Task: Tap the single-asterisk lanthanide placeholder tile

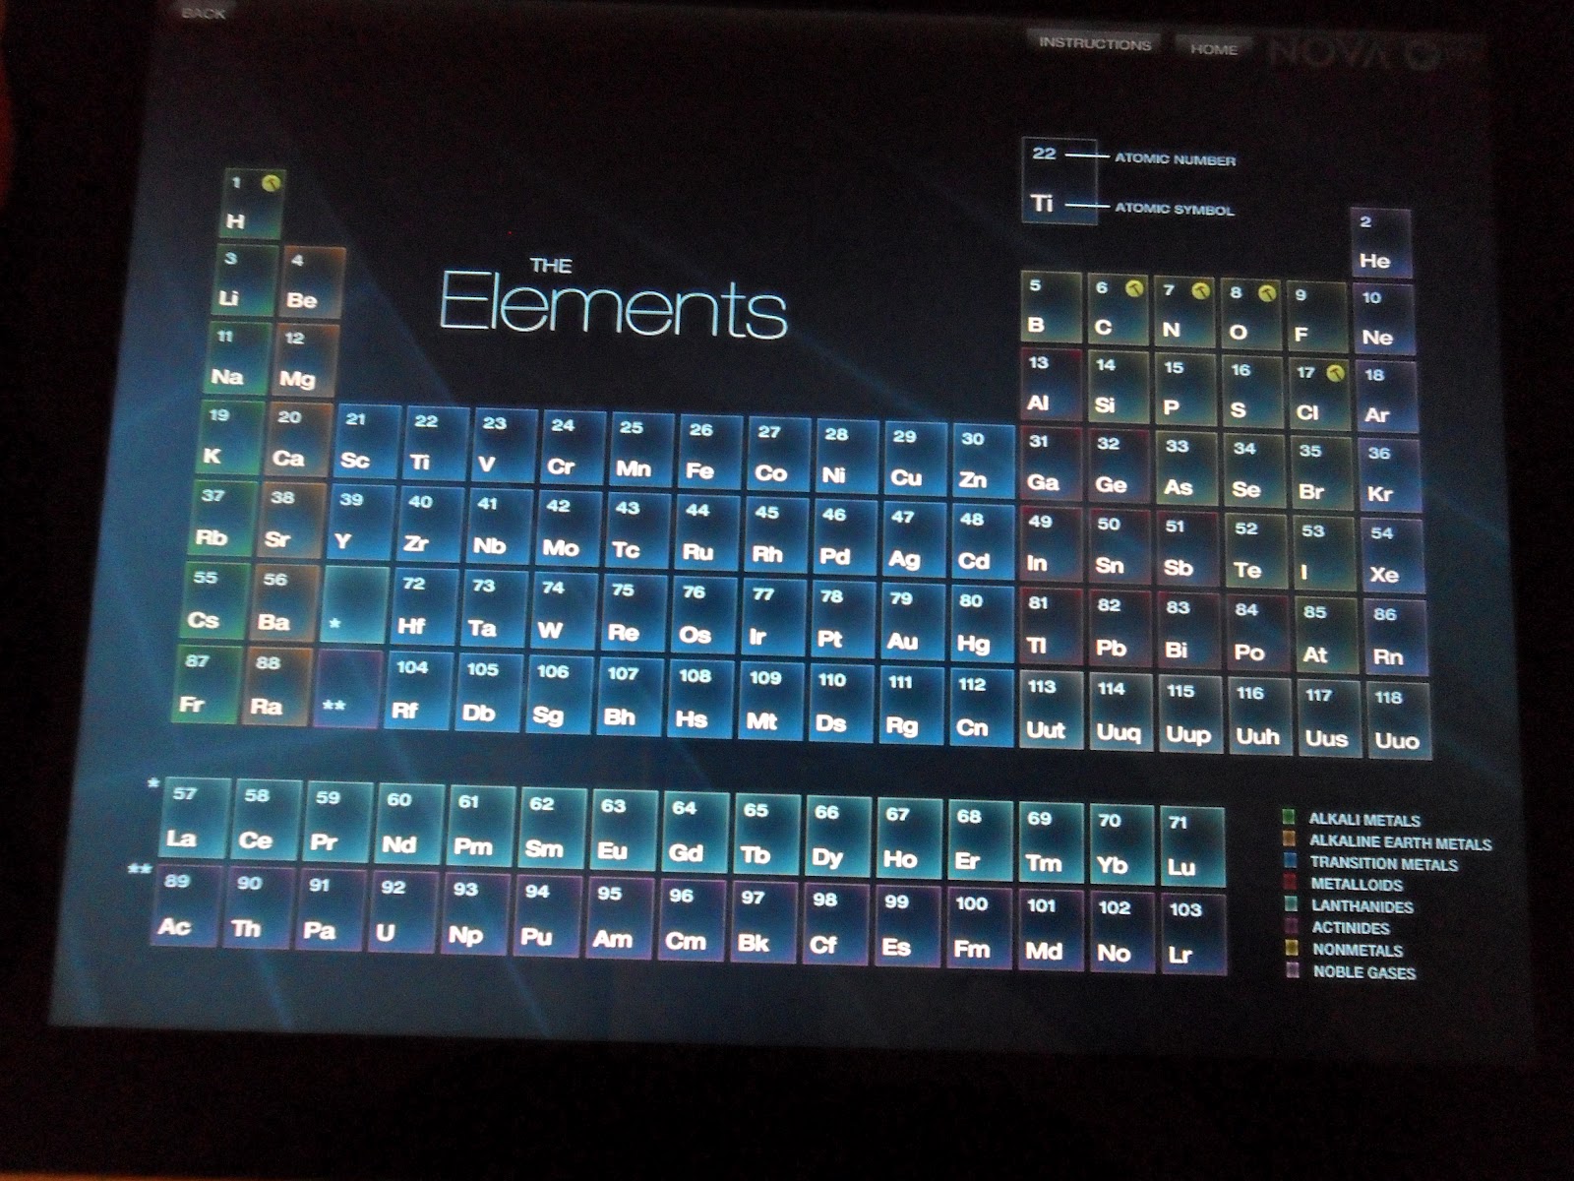Action: tap(352, 604)
